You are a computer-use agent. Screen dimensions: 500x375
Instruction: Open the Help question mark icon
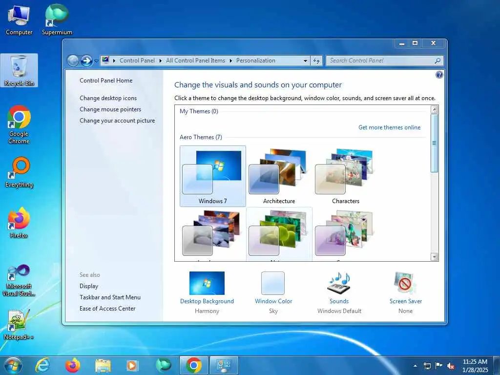(x=439, y=75)
